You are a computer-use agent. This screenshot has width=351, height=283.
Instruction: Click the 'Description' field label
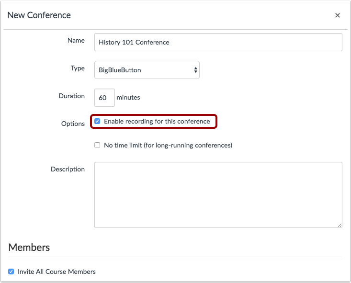click(68, 169)
